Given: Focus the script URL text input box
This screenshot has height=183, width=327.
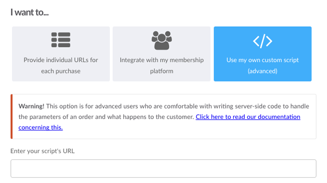Looking at the screenshot, I should click(163, 169).
